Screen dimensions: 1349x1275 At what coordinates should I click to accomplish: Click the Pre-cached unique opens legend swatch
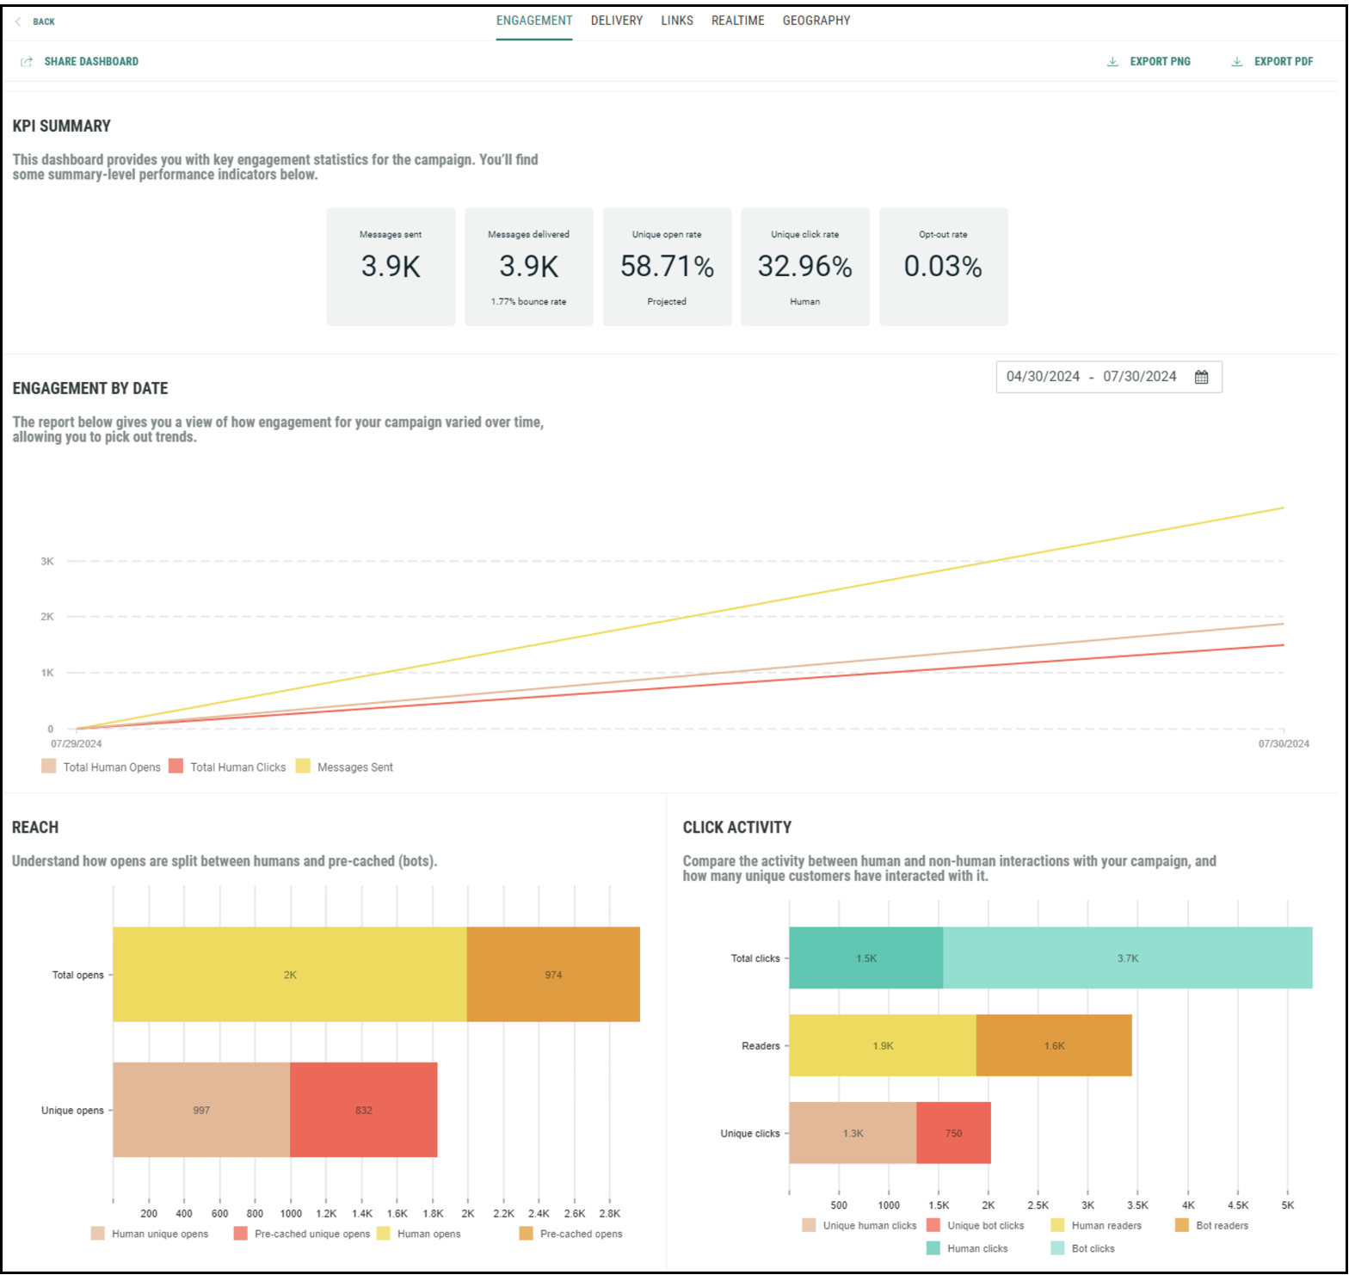coord(241,1234)
